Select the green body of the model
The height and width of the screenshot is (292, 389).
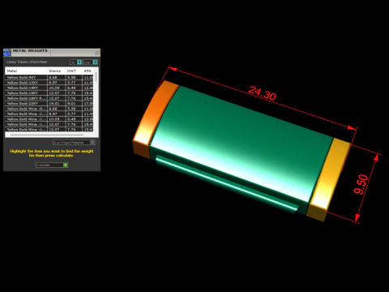tap(241, 146)
